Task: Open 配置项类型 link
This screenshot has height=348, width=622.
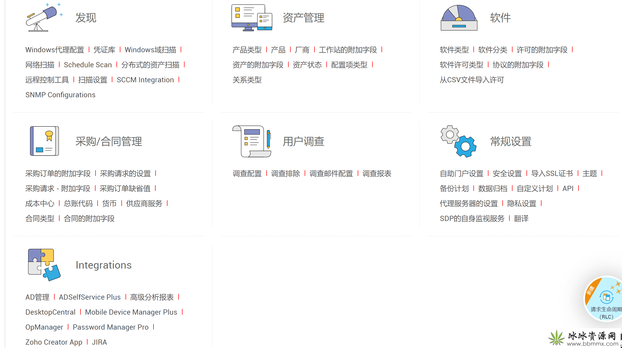Action: (349, 65)
